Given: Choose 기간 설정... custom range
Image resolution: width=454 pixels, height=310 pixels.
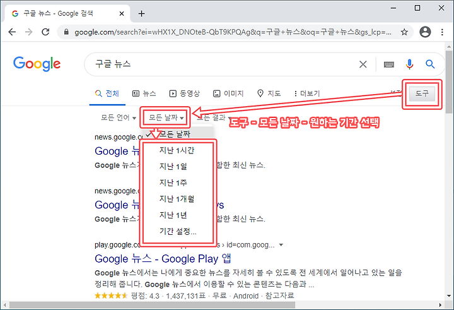Looking at the screenshot, I should (177, 232).
